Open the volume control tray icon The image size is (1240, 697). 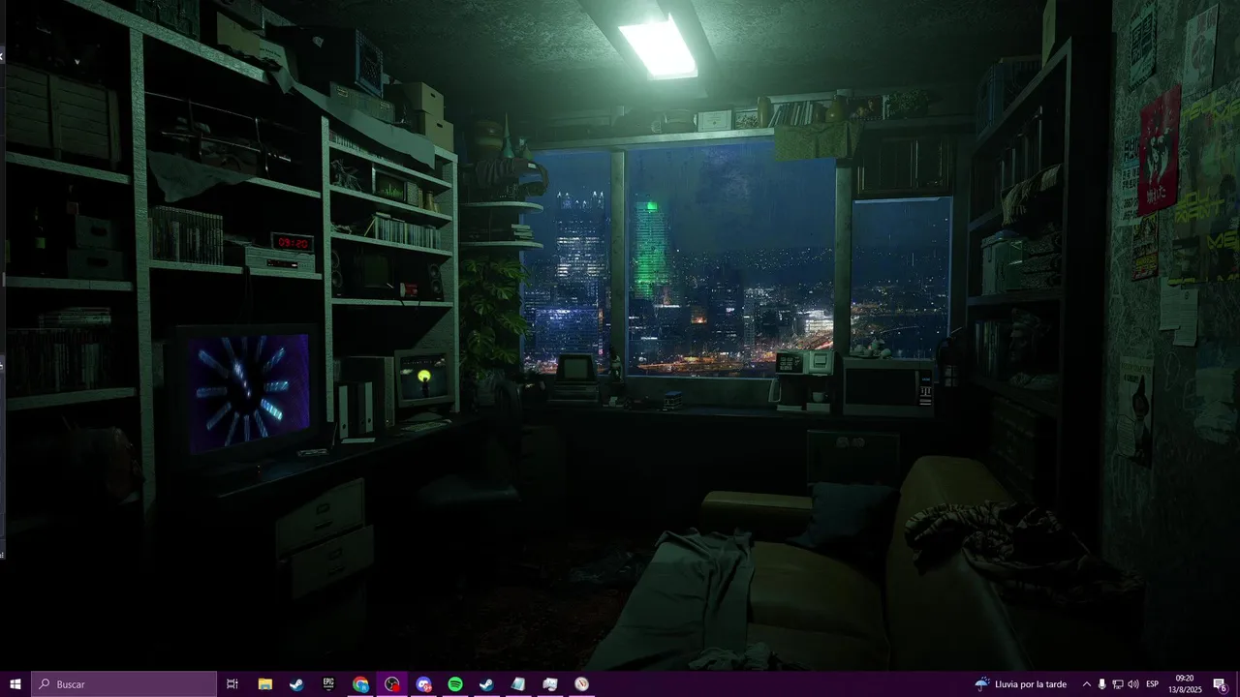(1132, 683)
